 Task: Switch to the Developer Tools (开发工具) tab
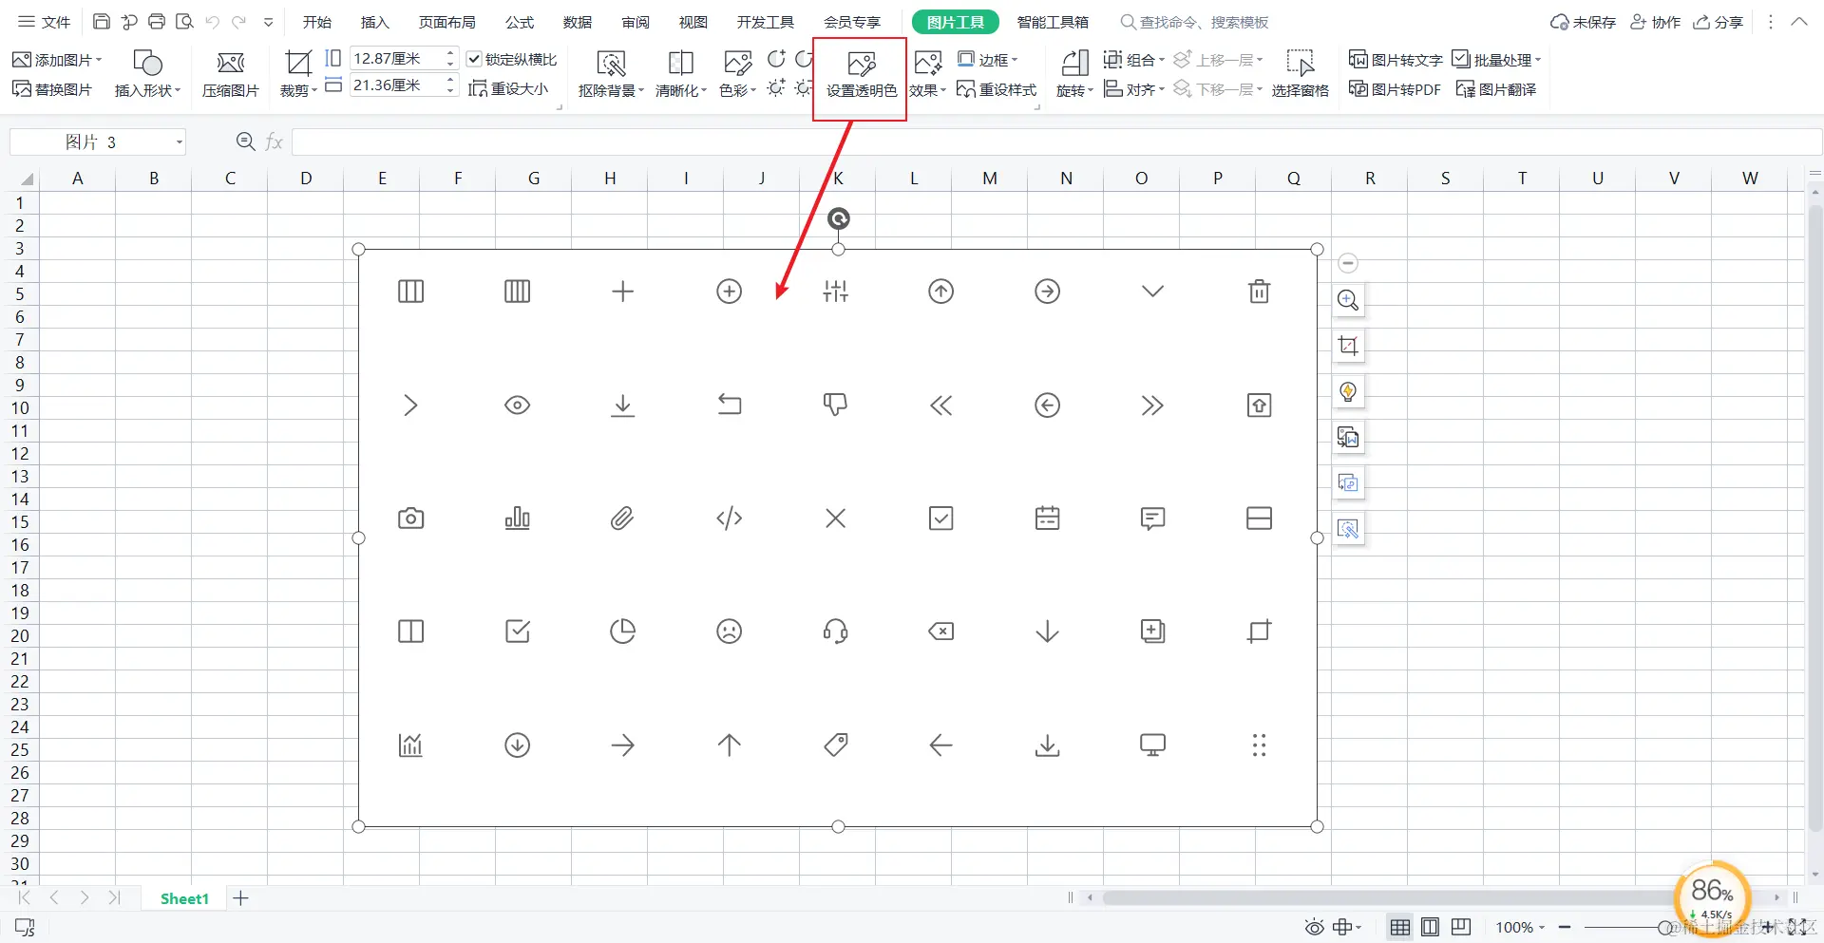tap(765, 22)
